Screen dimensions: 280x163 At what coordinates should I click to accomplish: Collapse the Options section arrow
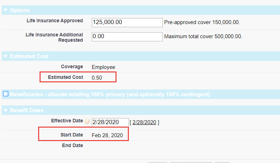click(5, 10)
